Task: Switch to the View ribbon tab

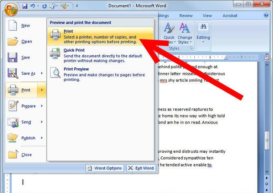Action: (x=207, y=15)
